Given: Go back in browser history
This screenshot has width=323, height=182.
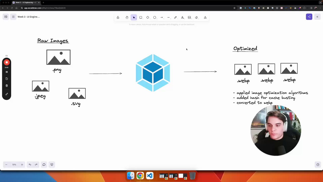Looking at the screenshot, I should pos(3,8).
